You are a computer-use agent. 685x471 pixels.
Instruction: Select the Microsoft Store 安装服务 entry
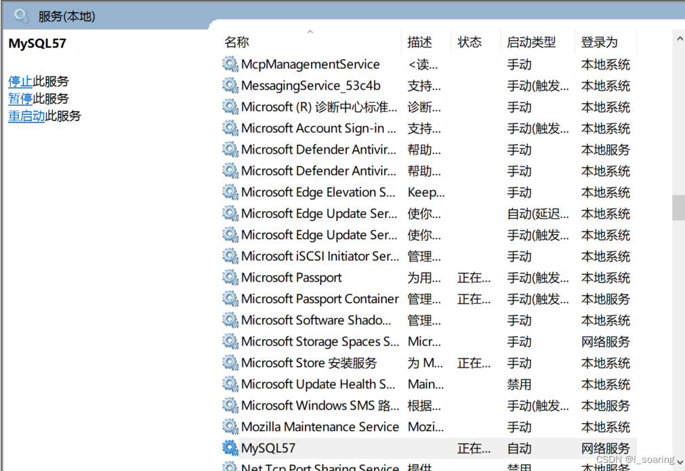(x=309, y=363)
